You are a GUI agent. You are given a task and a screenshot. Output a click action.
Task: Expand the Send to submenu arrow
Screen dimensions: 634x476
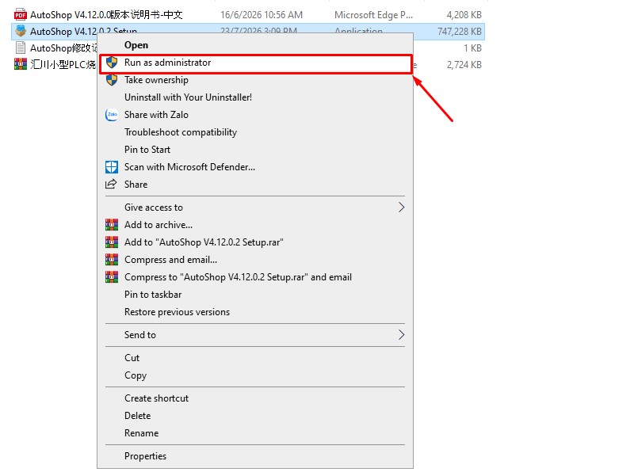(401, 334)
